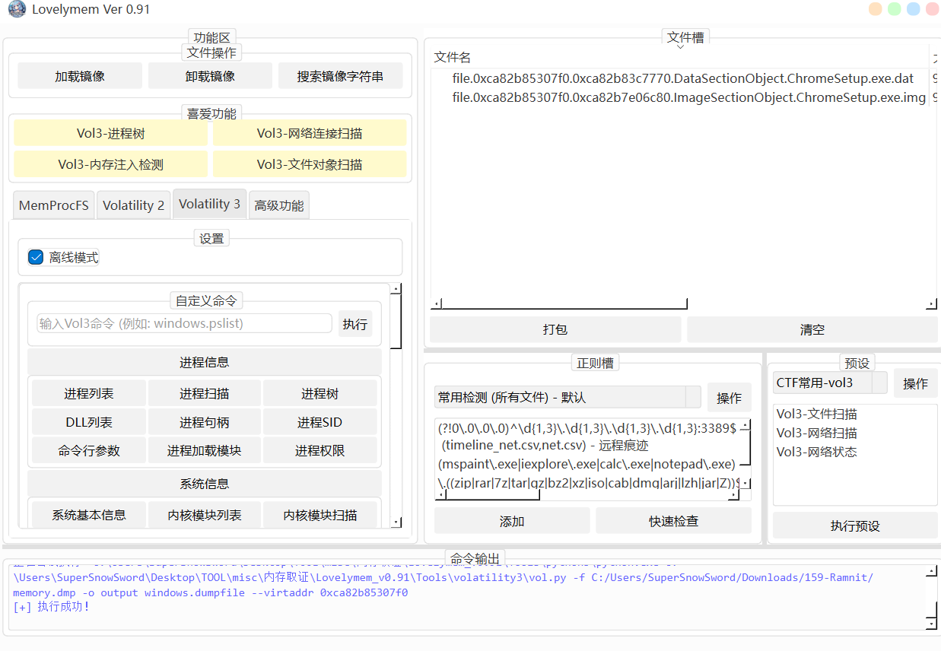941x651 pixels.
Task: Click the 内核模块列表 button
Action: 205,515
